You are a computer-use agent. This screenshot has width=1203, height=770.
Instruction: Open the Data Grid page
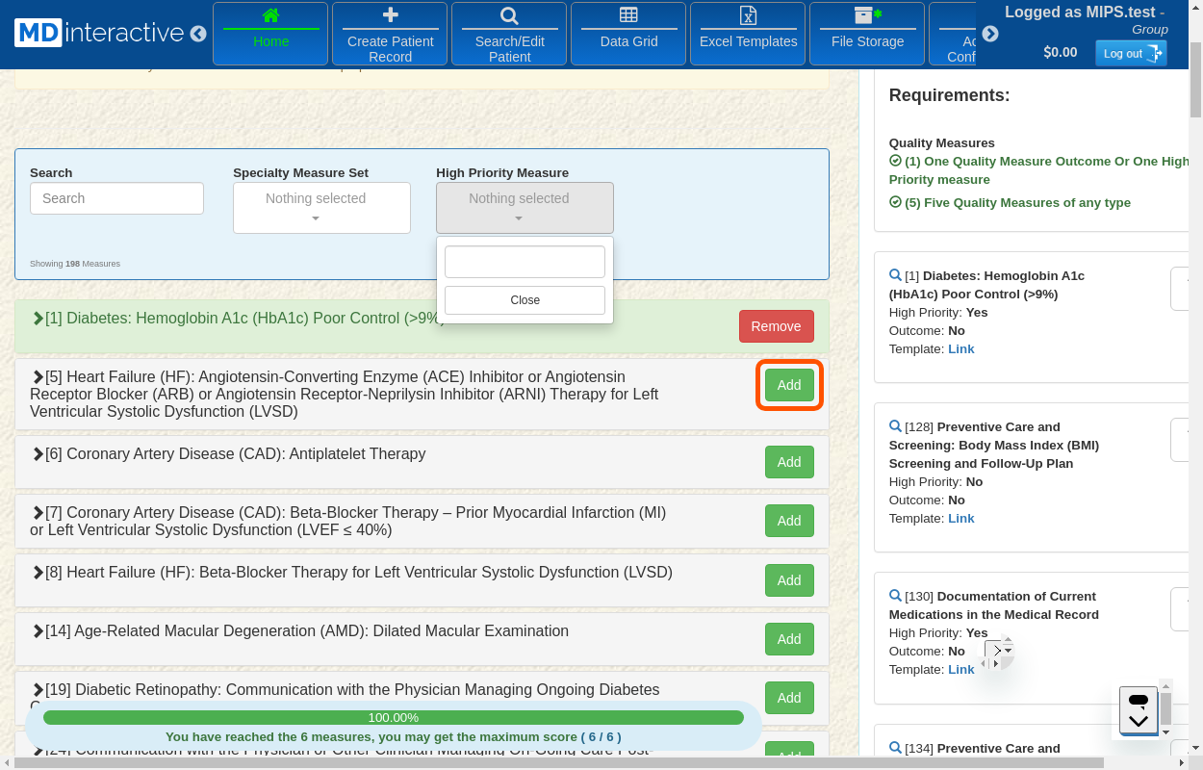click(x=628, y=34)
